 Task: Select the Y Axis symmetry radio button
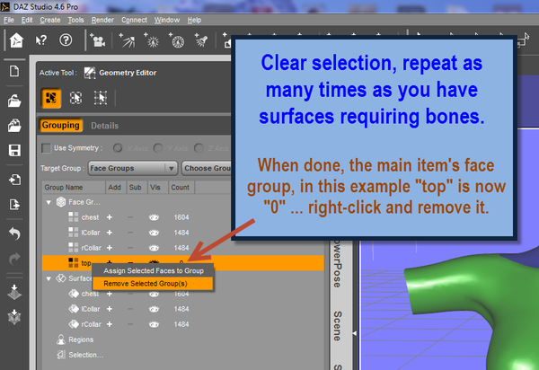[158, 148]
